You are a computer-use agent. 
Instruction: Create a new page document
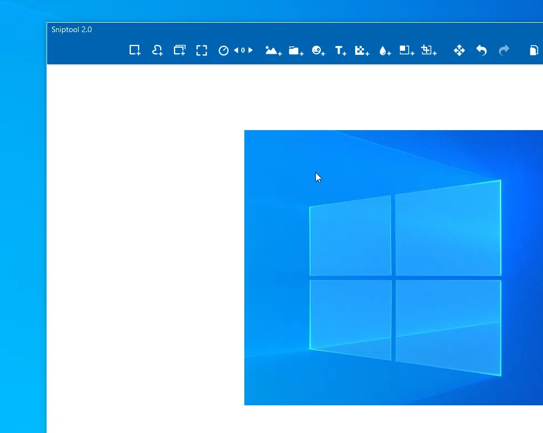(x=533, y=50)
